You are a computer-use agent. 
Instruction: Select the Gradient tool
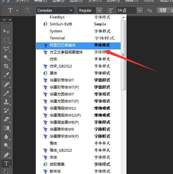6,128
